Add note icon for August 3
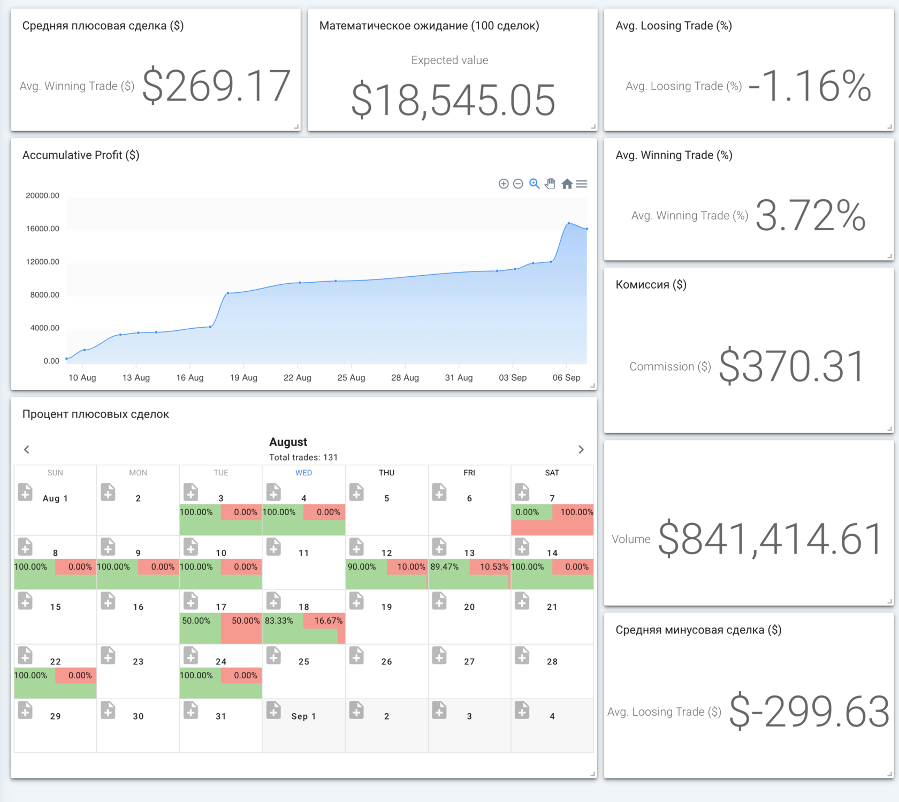The width and height of the screenshot is (899, 802). 191,491
